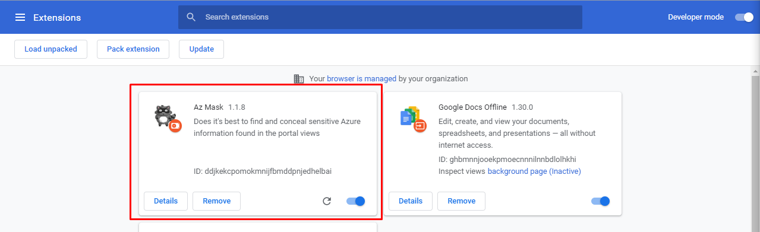Focus the Search extensions field
760x232 pixels.
pos(380,17)
